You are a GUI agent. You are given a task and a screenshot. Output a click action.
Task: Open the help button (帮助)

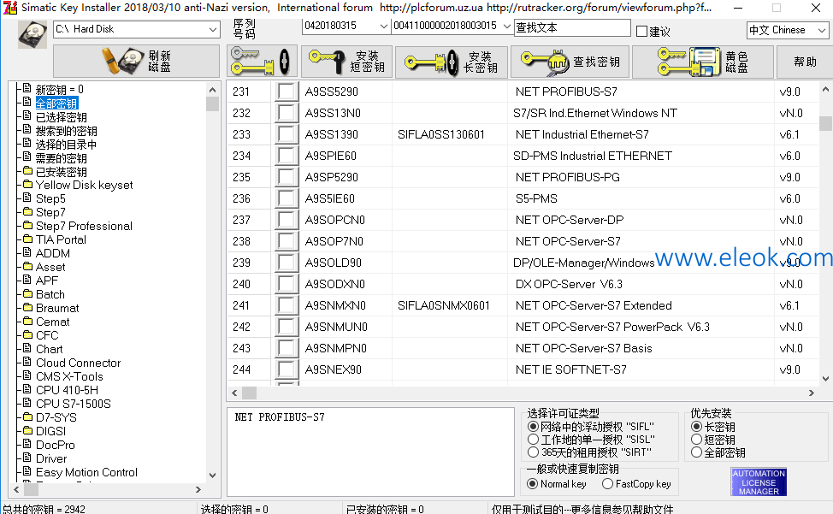[804, 62]
